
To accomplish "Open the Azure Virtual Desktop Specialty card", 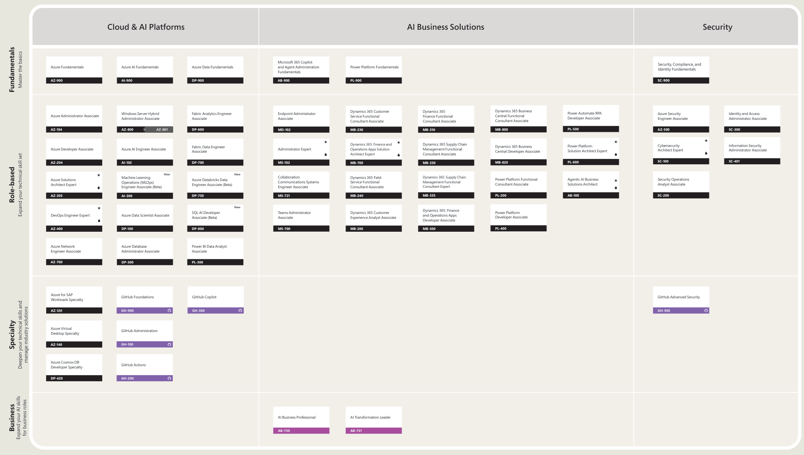I will (x=74, y=334).
